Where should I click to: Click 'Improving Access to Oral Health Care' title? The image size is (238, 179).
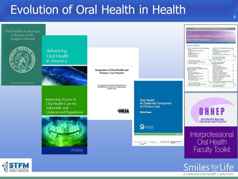coord(64,106)
